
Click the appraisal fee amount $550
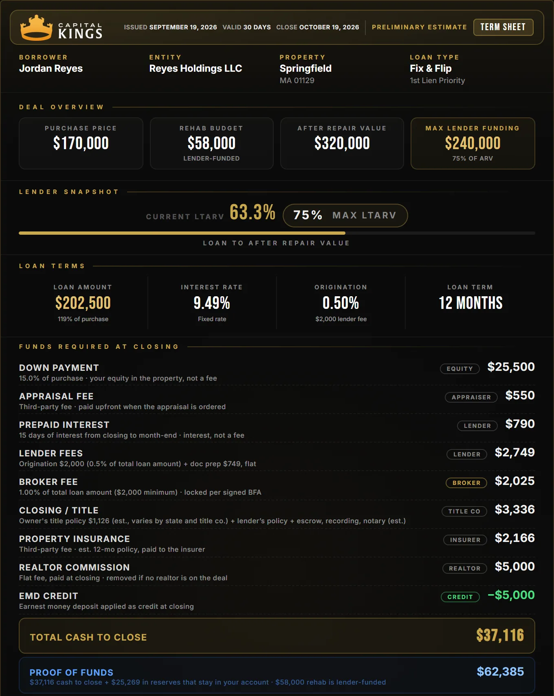tap(520, 395)
